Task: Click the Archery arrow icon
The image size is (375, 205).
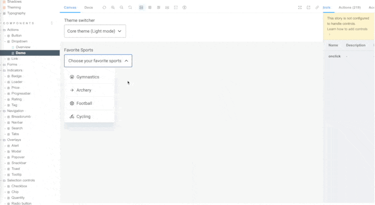Action: [x=72, y=90]
